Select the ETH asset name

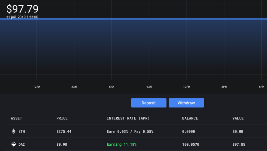22,131
